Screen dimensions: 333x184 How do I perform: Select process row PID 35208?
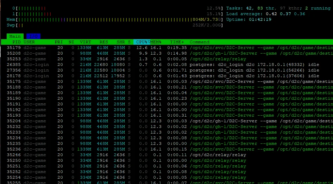(x=166, y=53)
